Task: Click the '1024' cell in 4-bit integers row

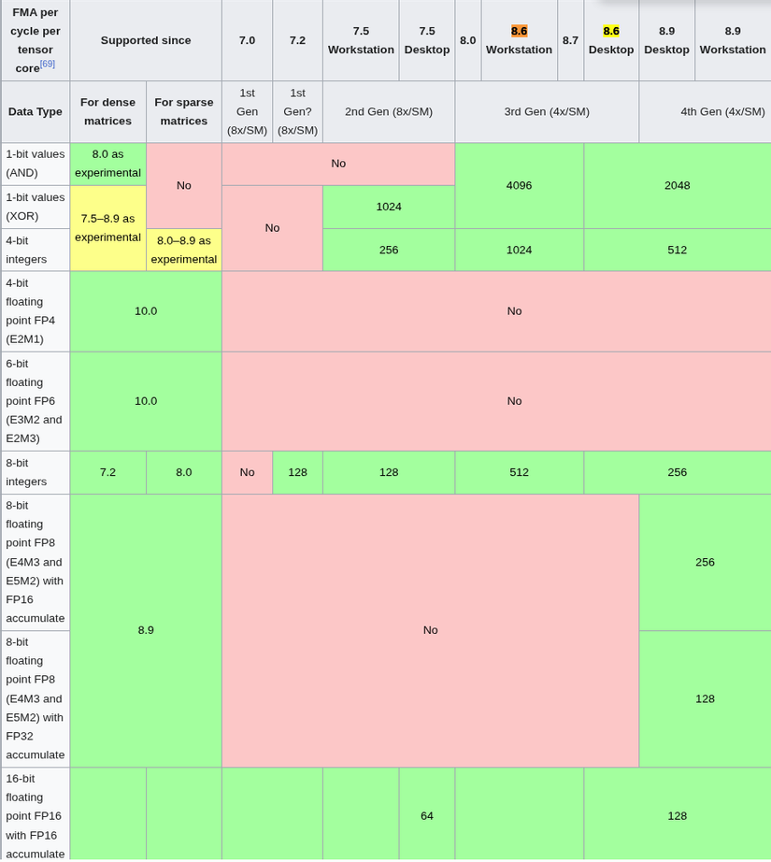Action: click(x=519, y=250)
